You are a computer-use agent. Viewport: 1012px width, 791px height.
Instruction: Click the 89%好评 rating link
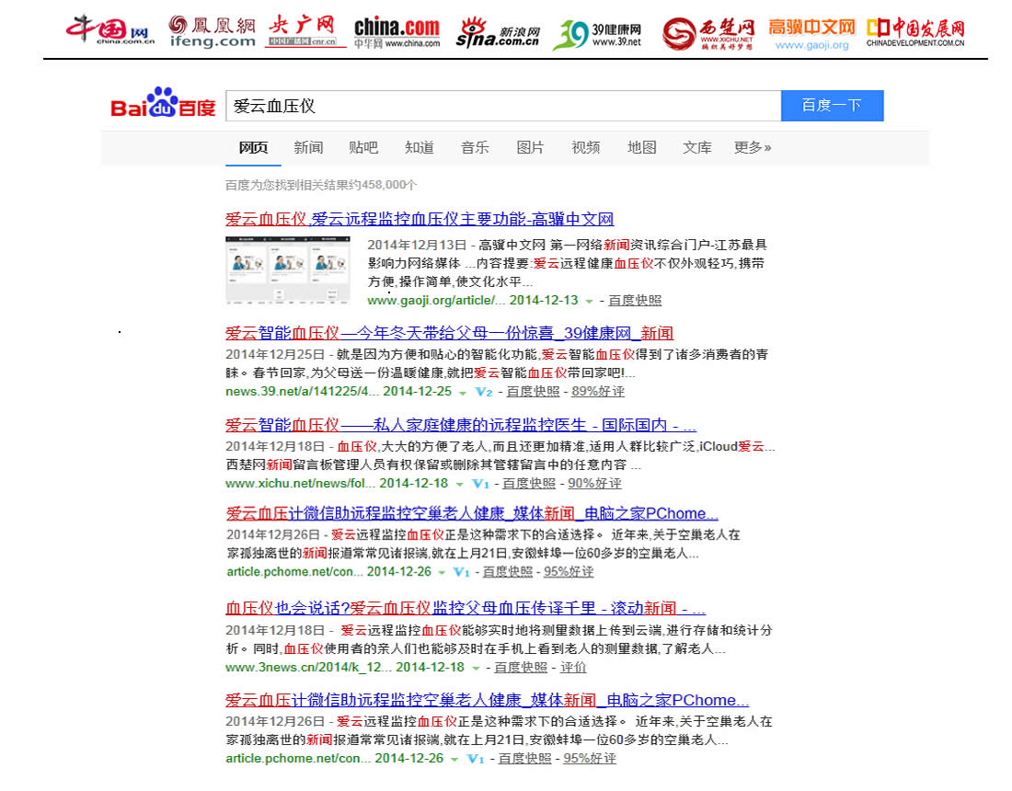point(598,392)
